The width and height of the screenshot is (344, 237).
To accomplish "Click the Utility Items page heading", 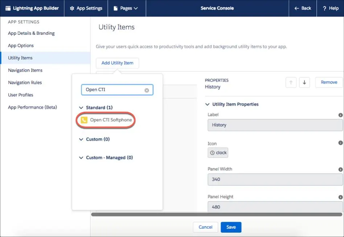I will [116, 27].
